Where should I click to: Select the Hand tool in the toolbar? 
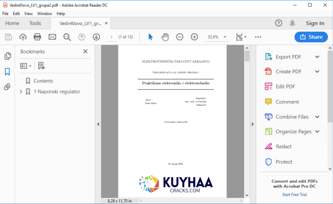(165, 37)
